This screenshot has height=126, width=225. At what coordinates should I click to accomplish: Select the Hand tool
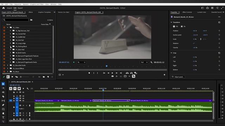[x=3, y=113]
